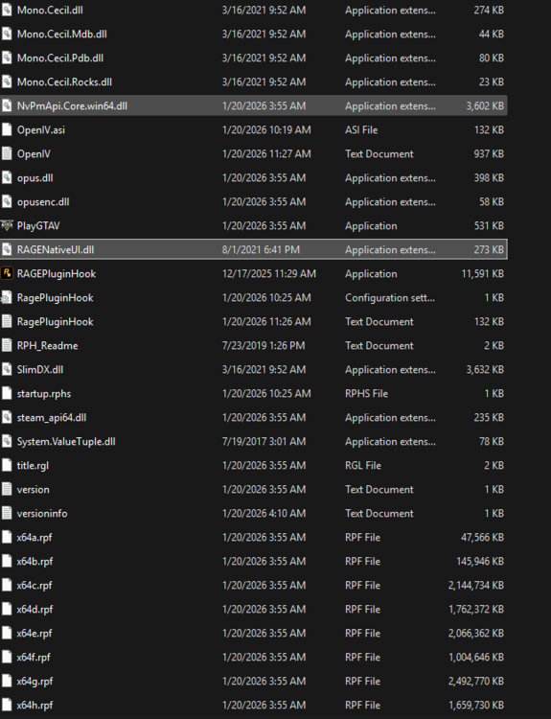
Task: Click the 2,492,770 KB size cell
Action: click(x=476, y=681)
